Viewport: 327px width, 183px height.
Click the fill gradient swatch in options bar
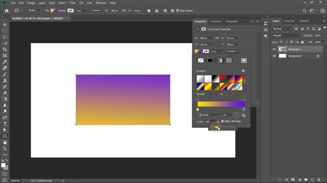[x=54, y=11]
